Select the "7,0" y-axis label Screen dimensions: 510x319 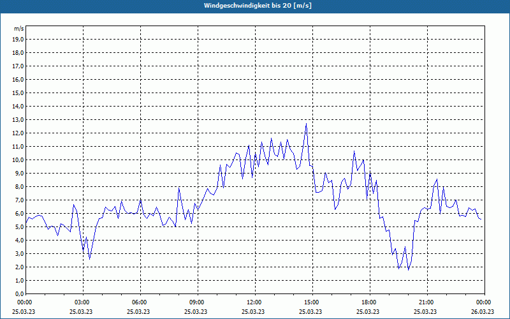click(20, 200)
